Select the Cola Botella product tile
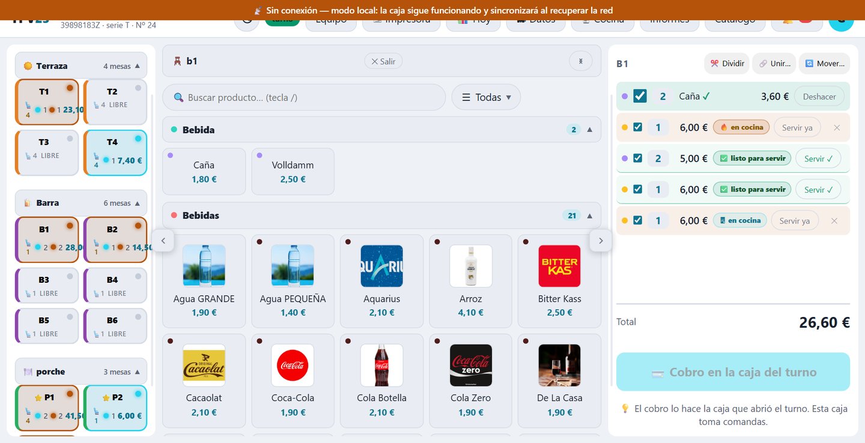 pyautogui.click(x=382, y=381)
